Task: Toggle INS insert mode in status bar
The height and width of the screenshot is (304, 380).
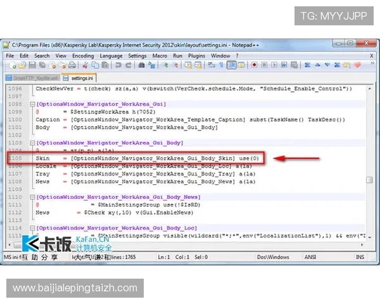Action: point(358,256)
